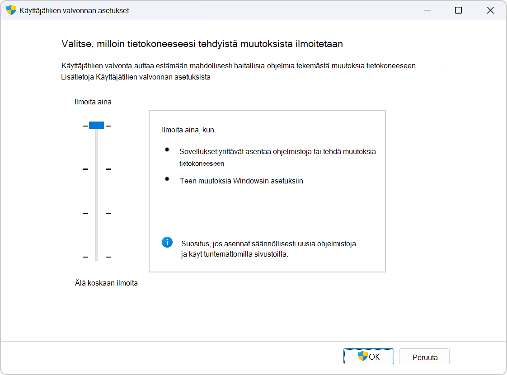Click 'Teen muutoksia Windowsin asetuksiin' bullet text
Screen dimensions: 507x375
242,181
